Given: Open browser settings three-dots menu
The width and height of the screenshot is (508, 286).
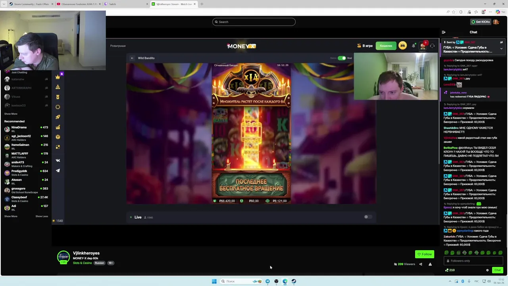Looking at the screenshot, I should 491,12.
